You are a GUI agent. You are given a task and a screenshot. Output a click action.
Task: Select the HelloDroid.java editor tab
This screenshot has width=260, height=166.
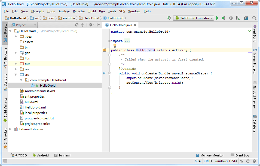point(121,25)
